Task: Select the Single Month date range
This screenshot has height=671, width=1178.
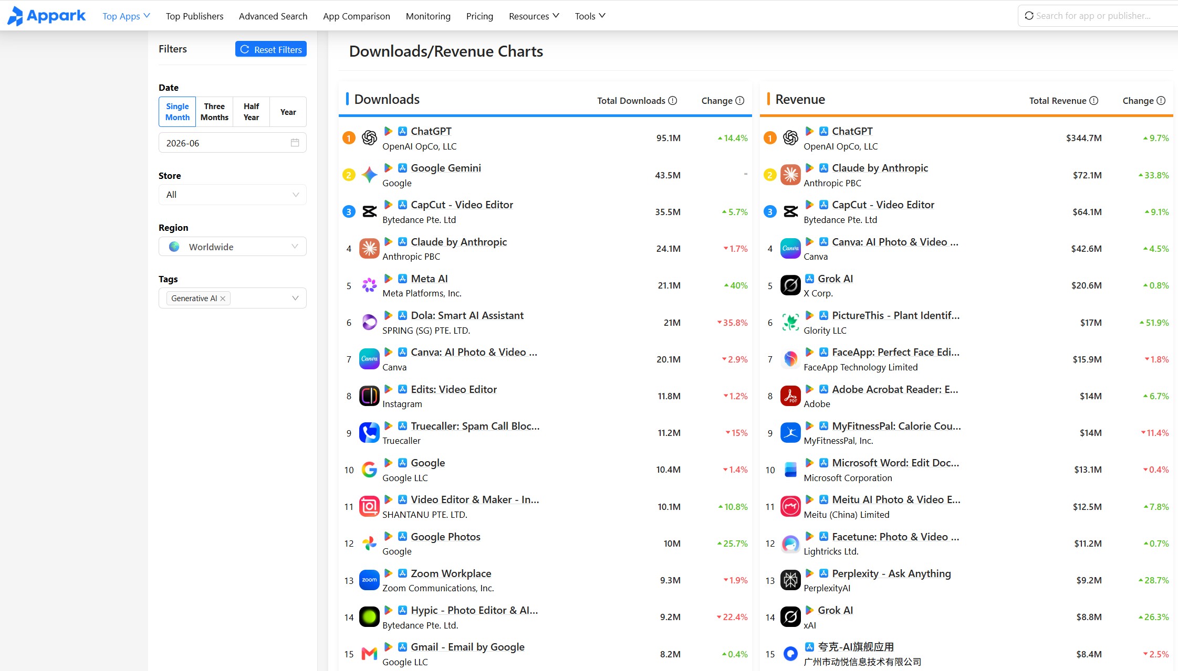Action: pos(178,112)
